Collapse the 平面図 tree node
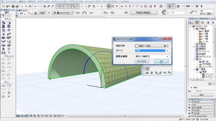Viewport: 216px width, 121px height. click(x=194, y=29)
